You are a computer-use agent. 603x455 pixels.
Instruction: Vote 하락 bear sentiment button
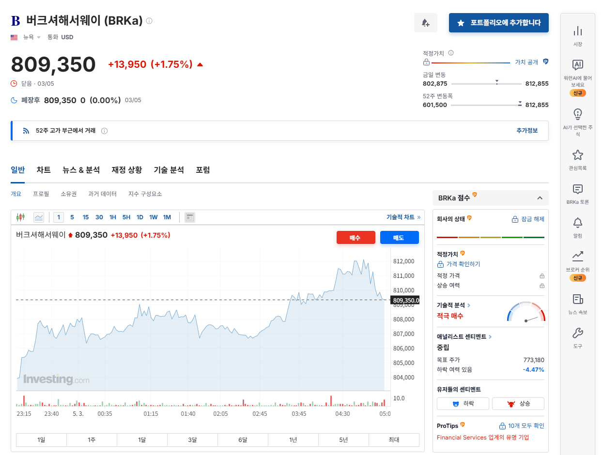coord(463,404)
